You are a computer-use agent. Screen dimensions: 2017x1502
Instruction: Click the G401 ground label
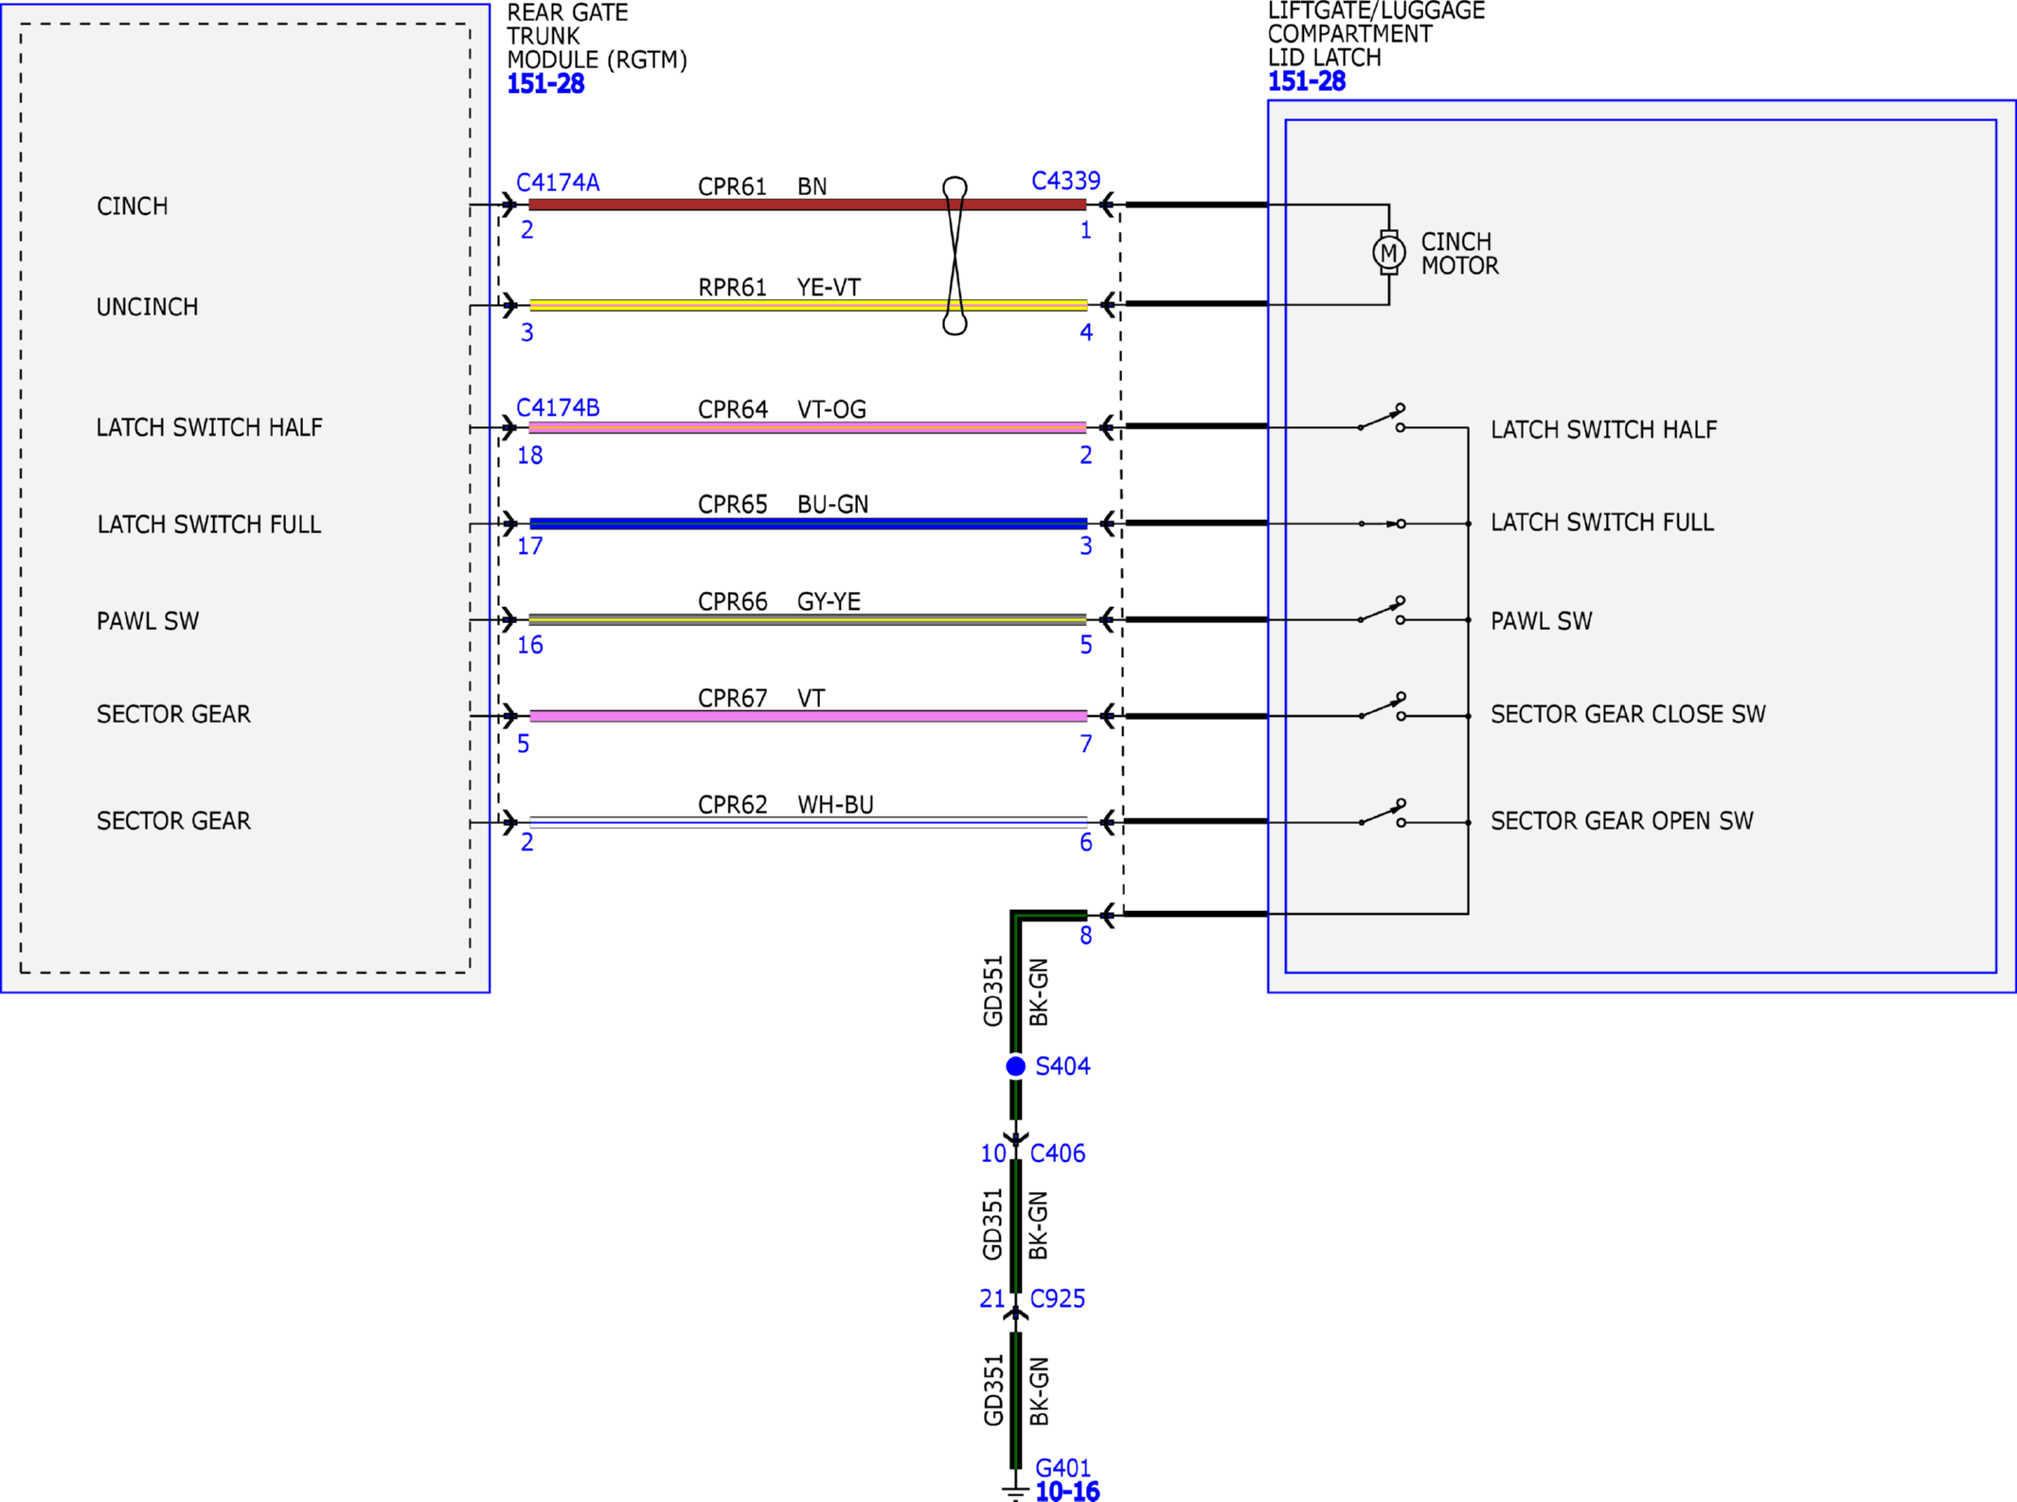coord(1062,1468)
